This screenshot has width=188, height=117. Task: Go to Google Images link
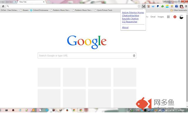[x=161, y=17]
